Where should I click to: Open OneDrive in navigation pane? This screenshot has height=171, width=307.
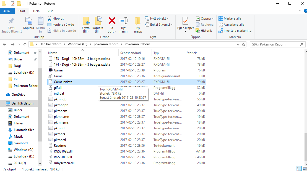18,95
